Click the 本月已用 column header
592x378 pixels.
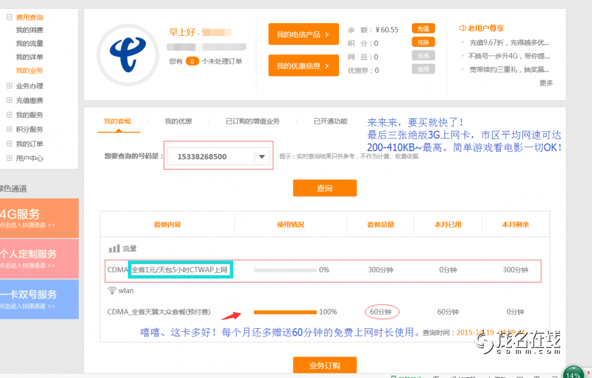pos(448,225)
